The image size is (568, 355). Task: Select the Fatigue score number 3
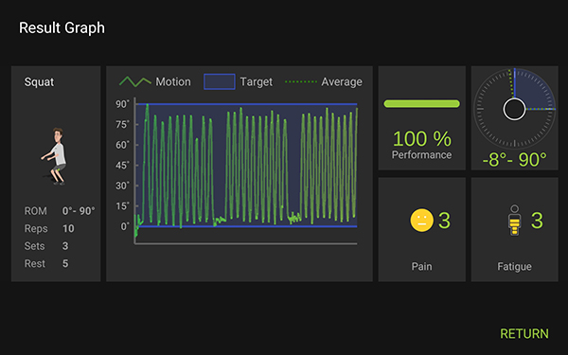coord(537,221)
